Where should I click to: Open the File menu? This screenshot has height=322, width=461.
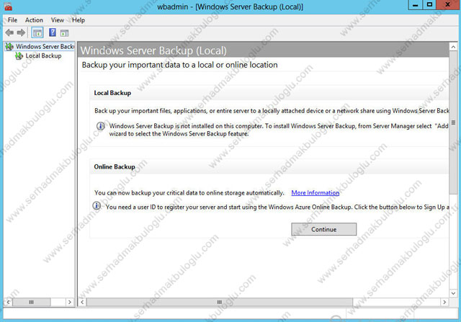coord(12,20)
